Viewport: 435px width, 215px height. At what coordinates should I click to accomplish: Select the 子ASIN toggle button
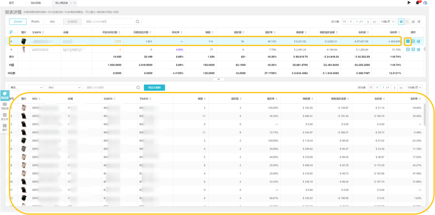(35, 21)
